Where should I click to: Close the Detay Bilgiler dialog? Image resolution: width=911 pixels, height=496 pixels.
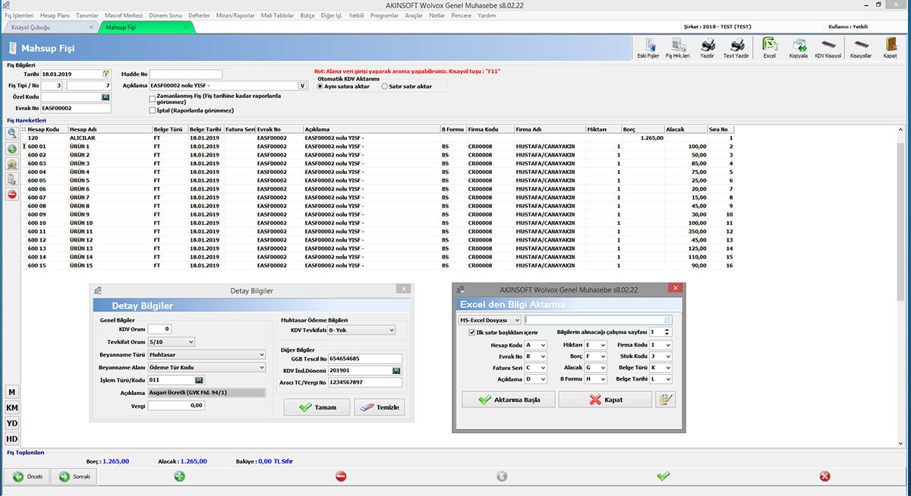point(405,289)
